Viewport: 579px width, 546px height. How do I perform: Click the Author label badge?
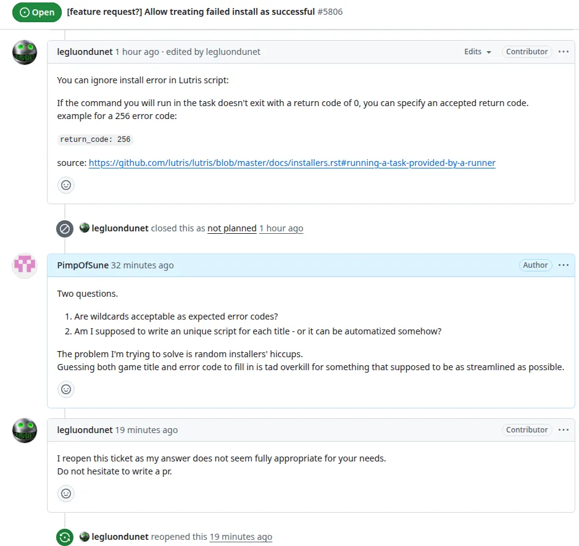(535, 265)
